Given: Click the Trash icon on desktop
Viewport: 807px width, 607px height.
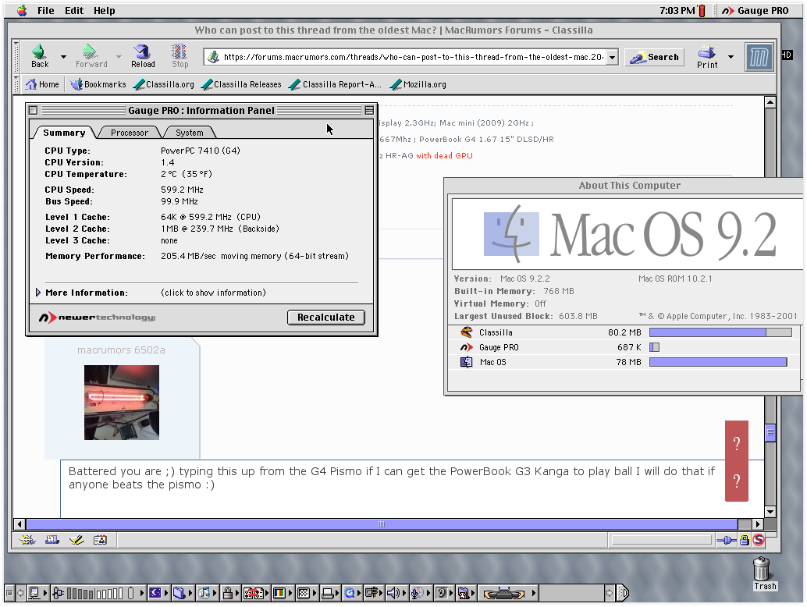Looking at the screenshot, I should tap(762, 569).
